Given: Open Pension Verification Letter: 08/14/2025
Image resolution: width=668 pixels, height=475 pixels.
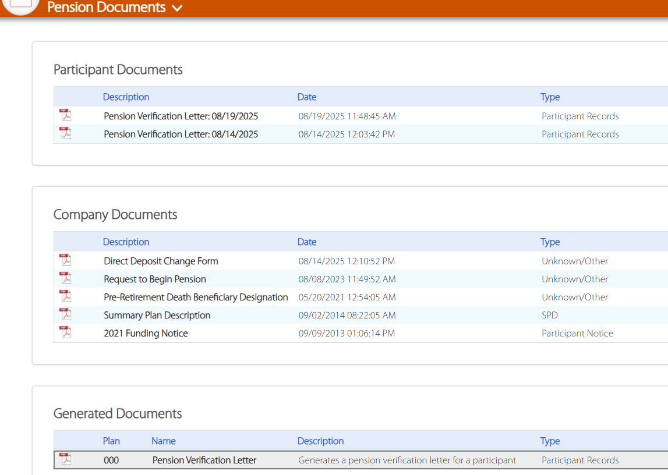Looking at the screenshot, I should point(181,134).
